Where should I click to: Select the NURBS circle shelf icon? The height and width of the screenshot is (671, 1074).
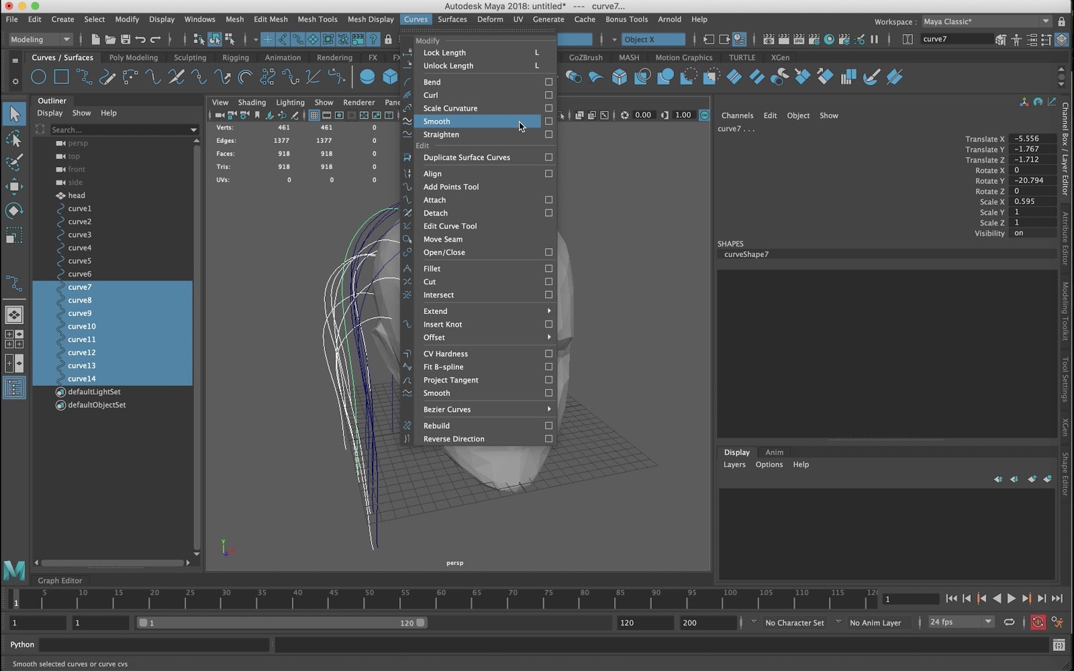pos(38,77)
